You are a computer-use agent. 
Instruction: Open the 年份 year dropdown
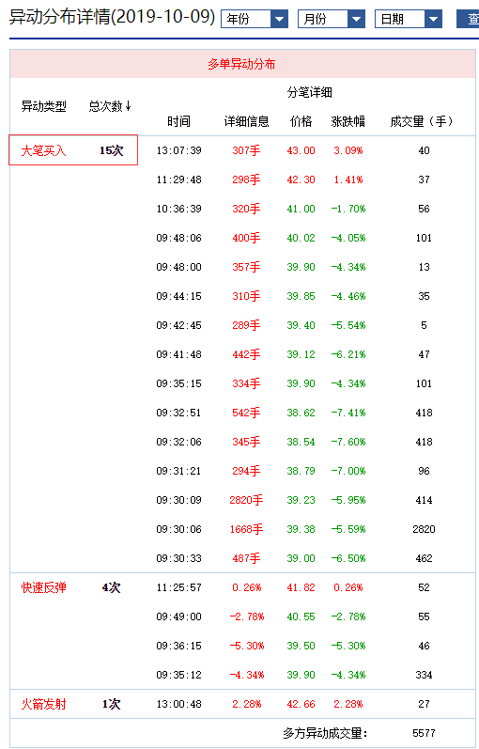click(x=255, y=20)
